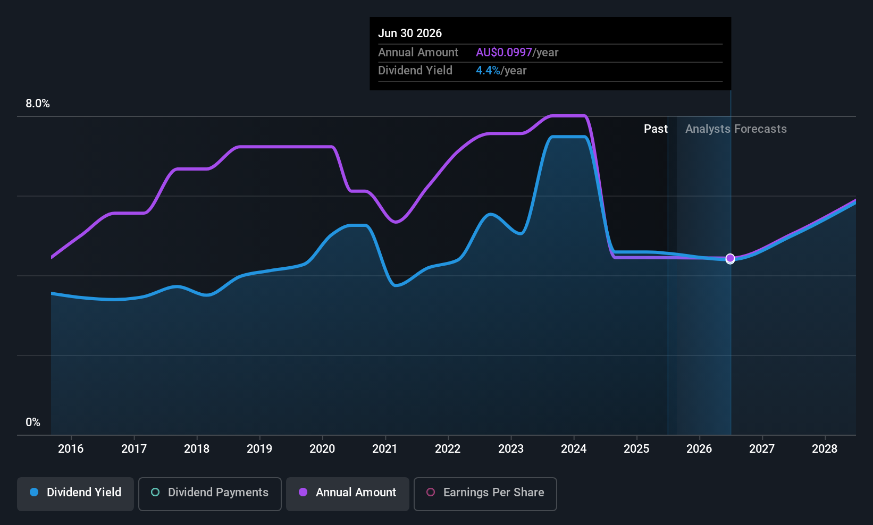Click the Past region label
The image size is (873, 525).
[x=656, y=129]
